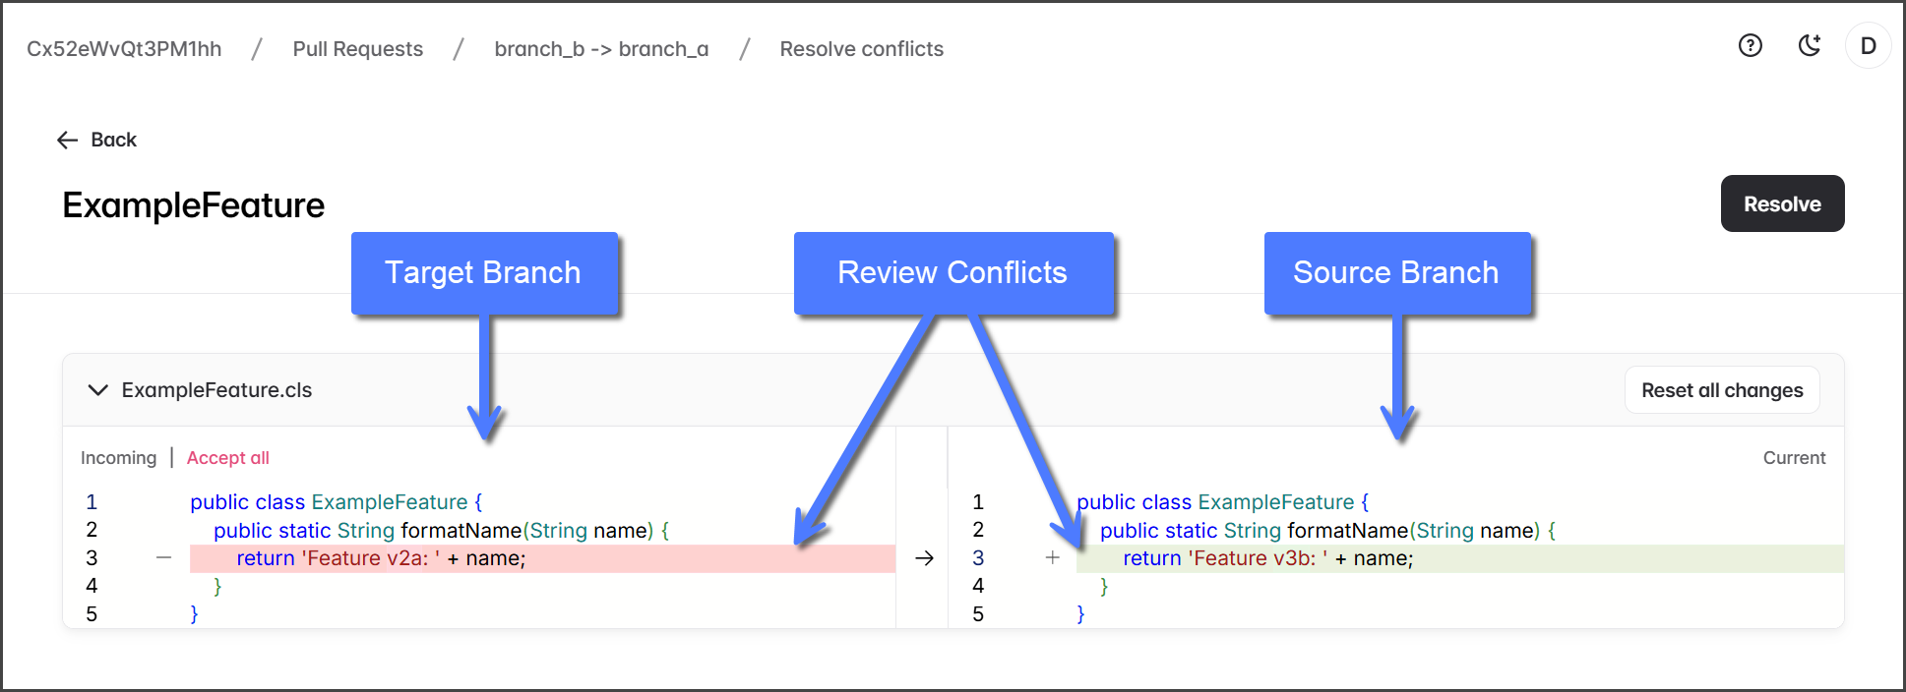Image resolution: width=1906 pixels, height=692 pixels.
Task: Select the Resolve conflicts breadcrumb
Action: (861, 49)
